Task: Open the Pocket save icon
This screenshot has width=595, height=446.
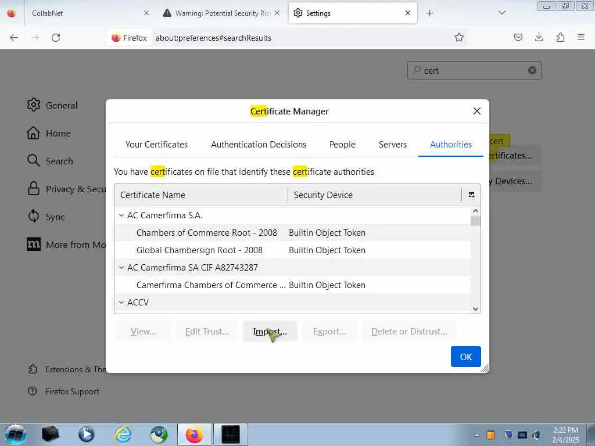Action: pos(518,37)
